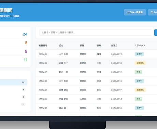Select employee ID EMP007
Viewport: 157px width, 129px height.
pos(43,108)
